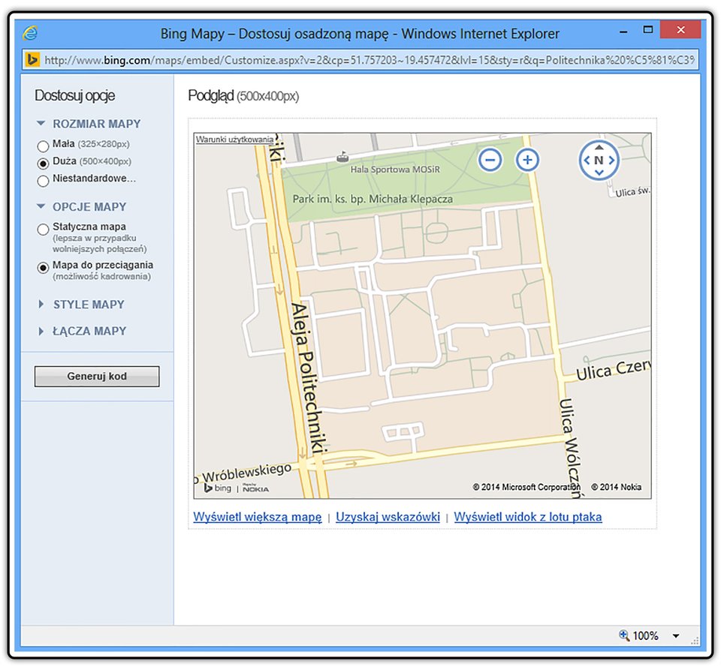The image size is (721, 670).
Task: Click the Internet Explorer icon in title bar
Action: pos(30,33)
